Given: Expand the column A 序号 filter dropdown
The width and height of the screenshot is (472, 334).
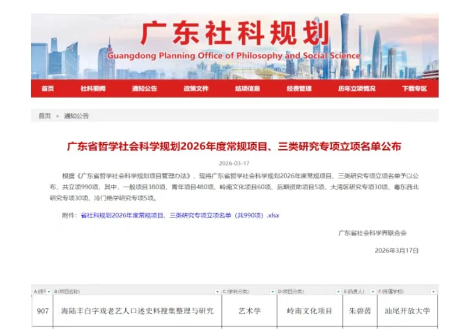Looking at the screenshot, I should pos(49,292).
